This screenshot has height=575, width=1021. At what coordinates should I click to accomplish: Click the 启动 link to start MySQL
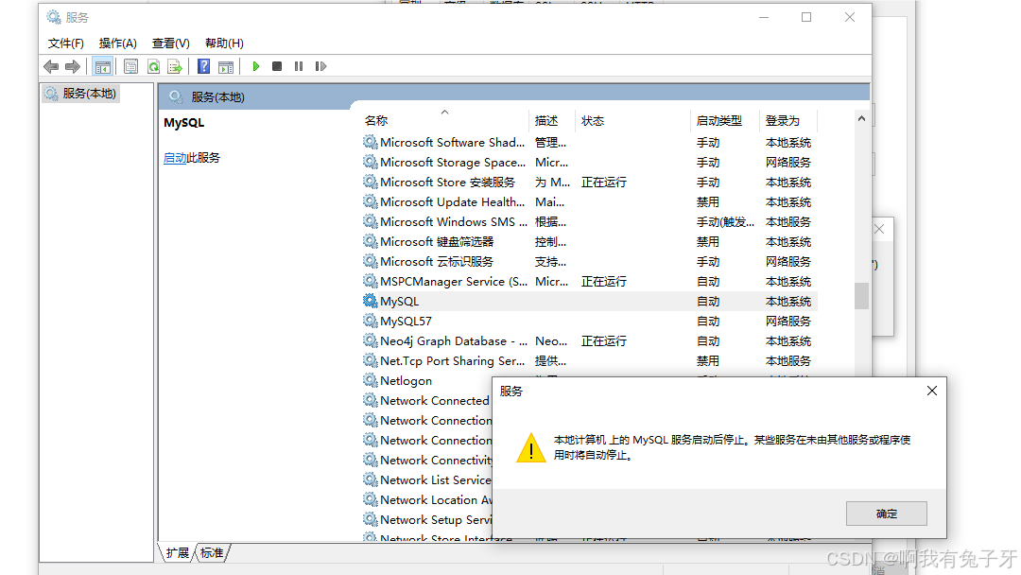coord(175,158)
